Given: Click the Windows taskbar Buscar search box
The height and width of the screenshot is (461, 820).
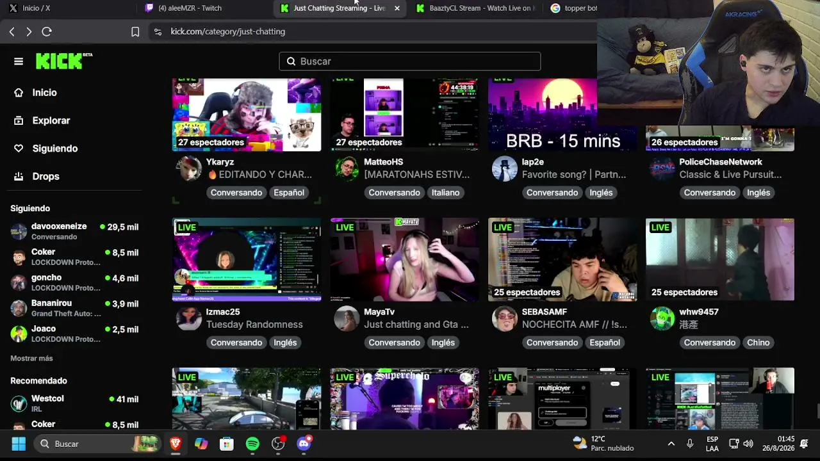Looking at the screenshot, I should [x=96, y=444].
